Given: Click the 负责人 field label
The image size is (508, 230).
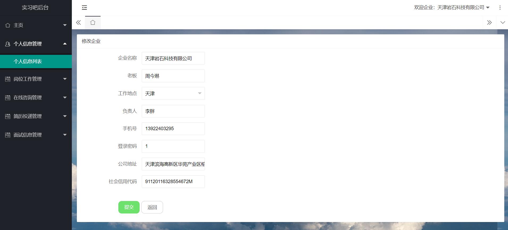Looking at the screenshot, I should pyautogui.click(x=130, y=111).
